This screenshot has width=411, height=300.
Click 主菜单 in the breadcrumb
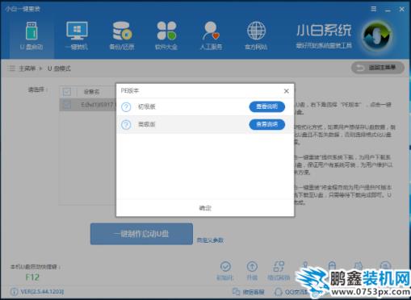coord(27,69)
